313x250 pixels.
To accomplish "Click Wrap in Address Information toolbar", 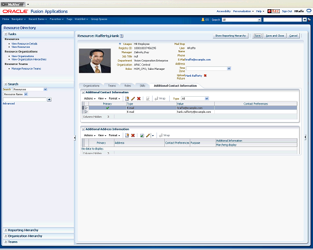I will 164,135.
